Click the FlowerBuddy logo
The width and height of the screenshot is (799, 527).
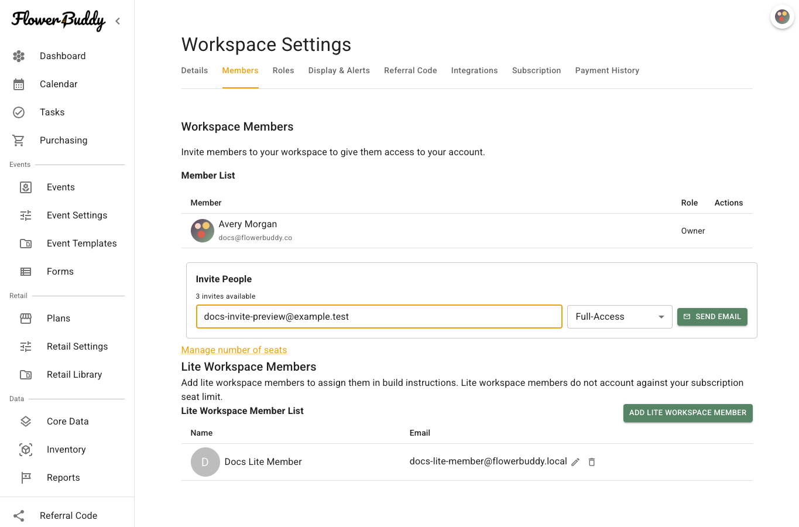click(59, 20)
